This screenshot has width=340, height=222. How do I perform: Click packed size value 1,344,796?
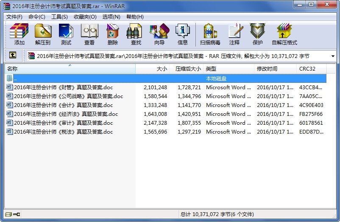point(190,96)
